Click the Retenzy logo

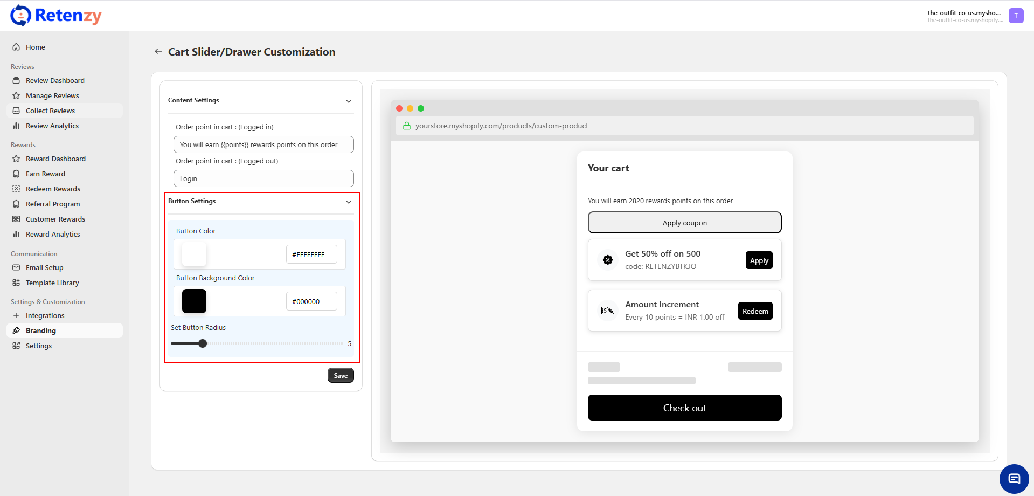coord(56,16)
